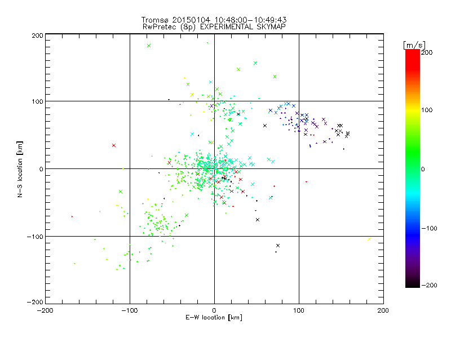Click the '[m/s]' colorbar unit label
Screen dimensions: 451x338
(x=414, y=45)
